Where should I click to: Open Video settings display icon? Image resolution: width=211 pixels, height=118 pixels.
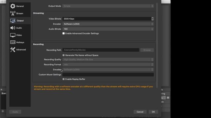click(x=13, y=35)
